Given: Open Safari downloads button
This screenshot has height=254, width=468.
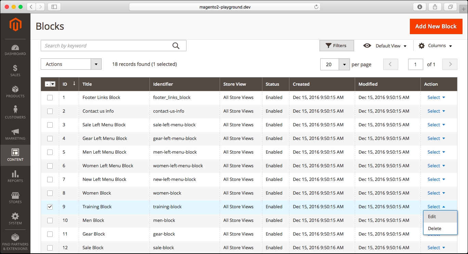Looking at the screenshot, I should (x=420, y=7).
